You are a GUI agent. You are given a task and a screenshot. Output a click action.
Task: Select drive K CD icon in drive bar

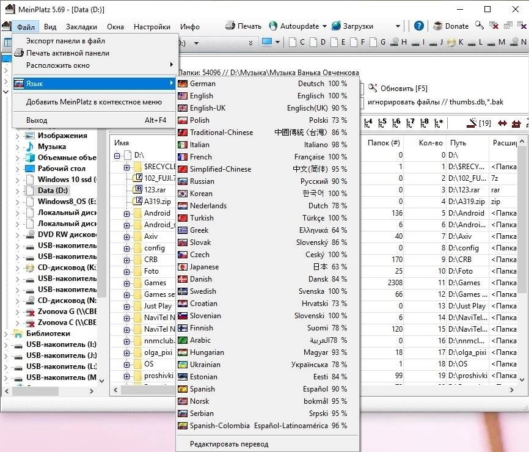click(451, 42)
